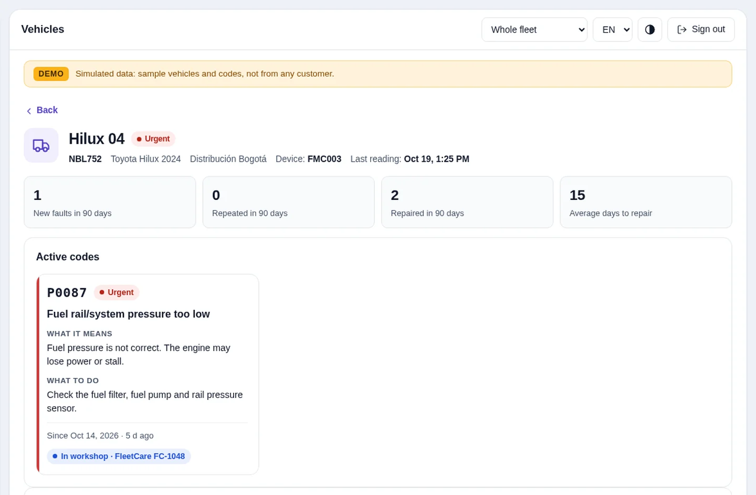Click the Repaired in 90 days card
756x495 pixels.
click(x=467, y=202)
